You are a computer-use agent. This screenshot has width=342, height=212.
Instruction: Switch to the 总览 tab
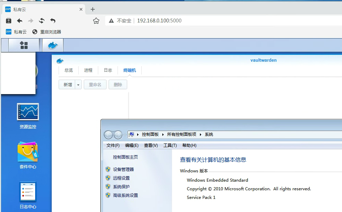click(x=69, y=70)
